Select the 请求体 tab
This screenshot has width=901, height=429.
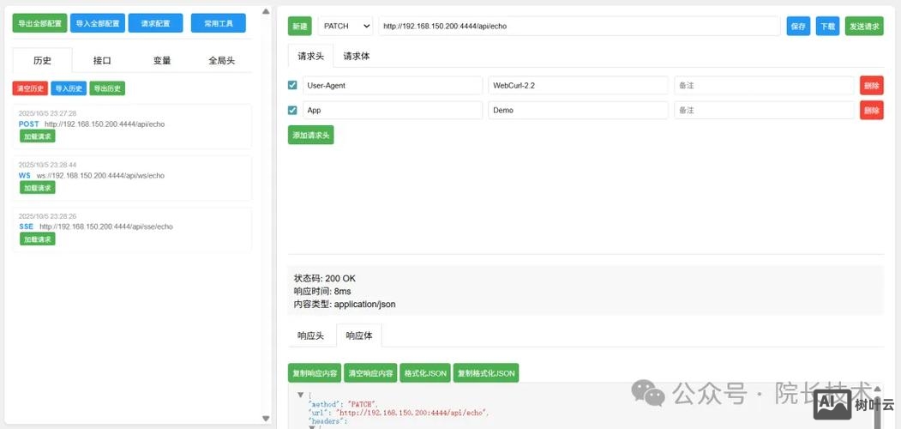coord(357,56)
